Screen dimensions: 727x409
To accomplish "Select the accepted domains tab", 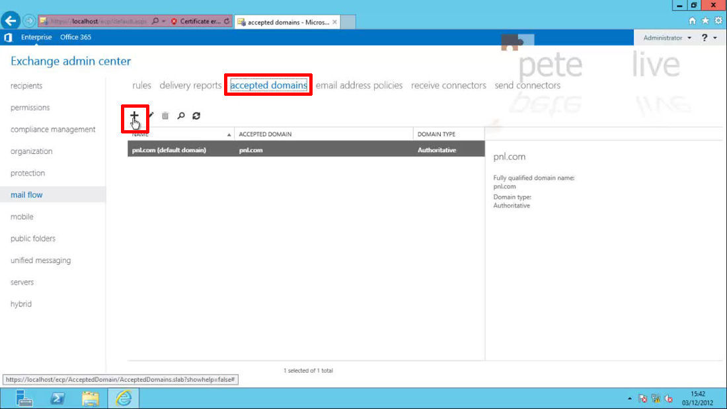I will 268,85.
